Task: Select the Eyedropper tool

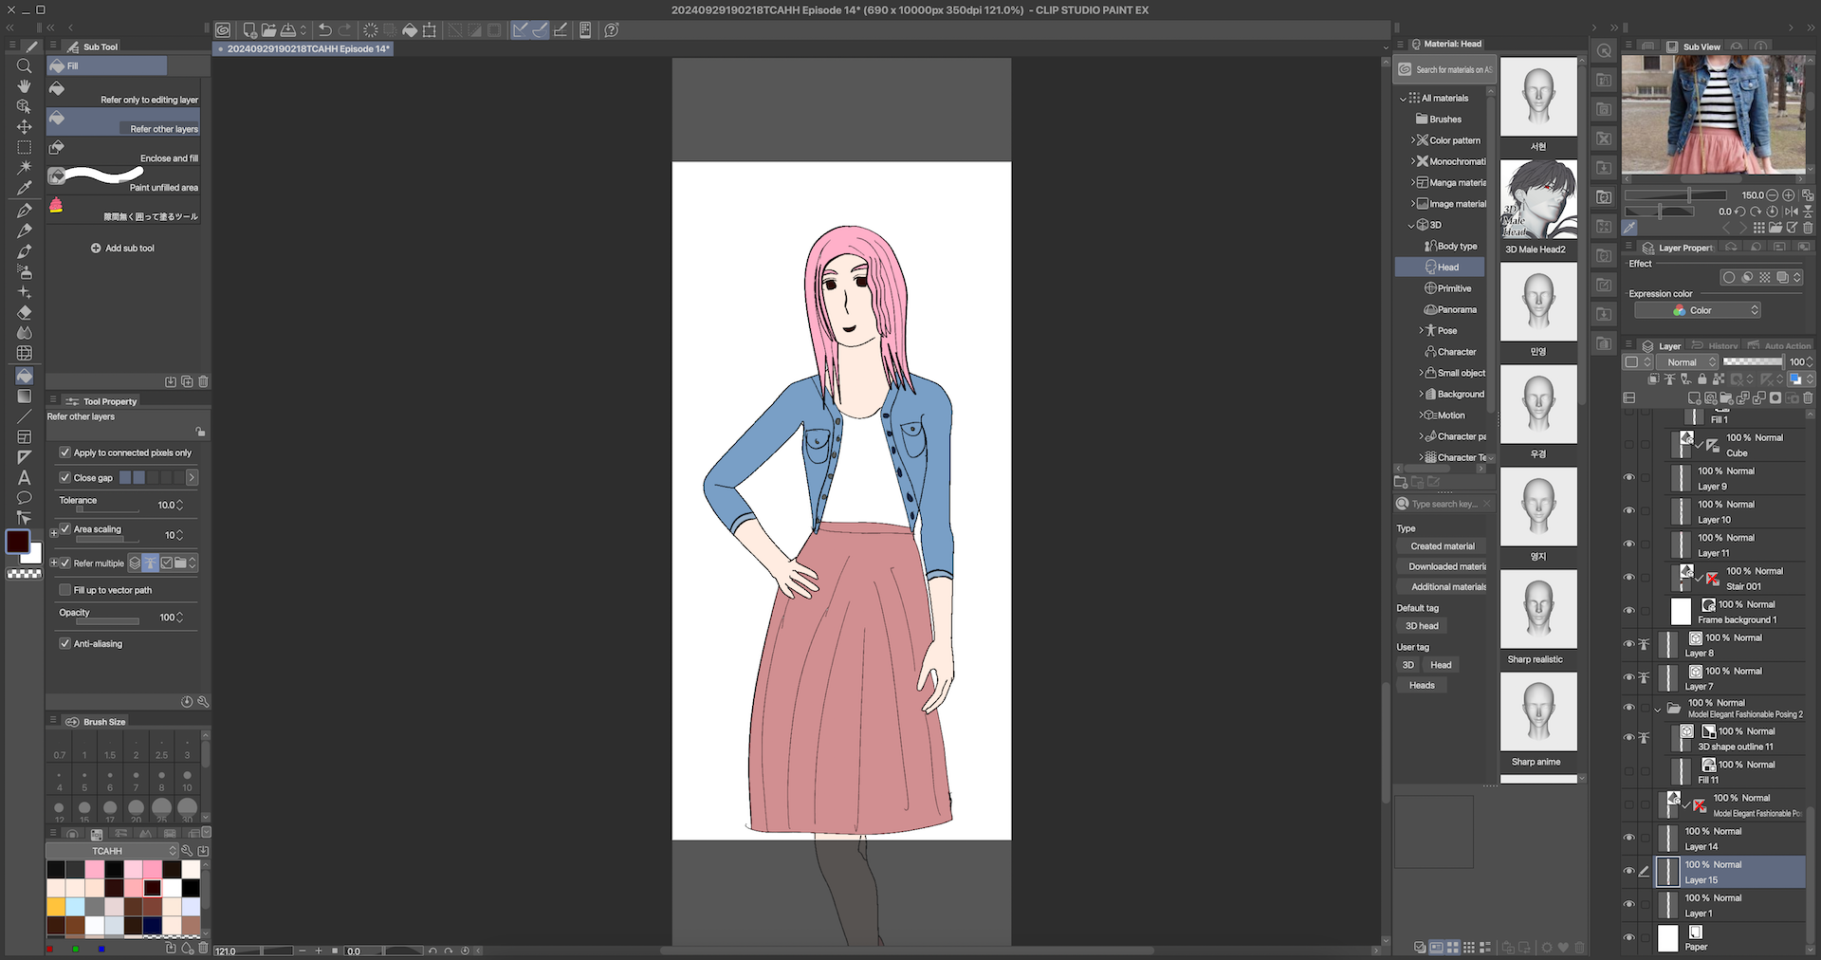Action: [x=24, y=189]
